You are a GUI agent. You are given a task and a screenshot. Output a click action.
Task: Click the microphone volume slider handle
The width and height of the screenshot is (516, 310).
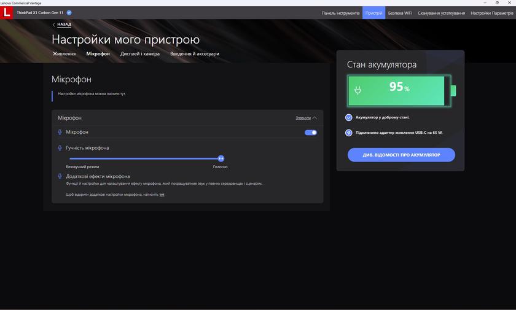coord(221,158)
